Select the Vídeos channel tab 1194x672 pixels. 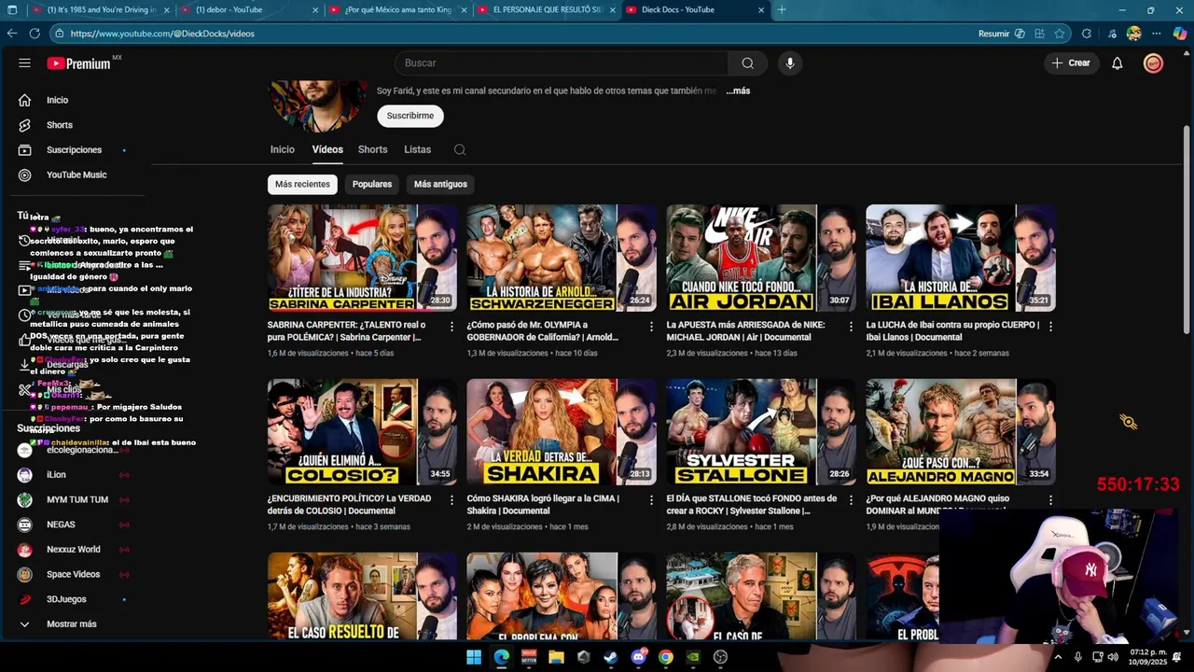(x=327, y=149)
